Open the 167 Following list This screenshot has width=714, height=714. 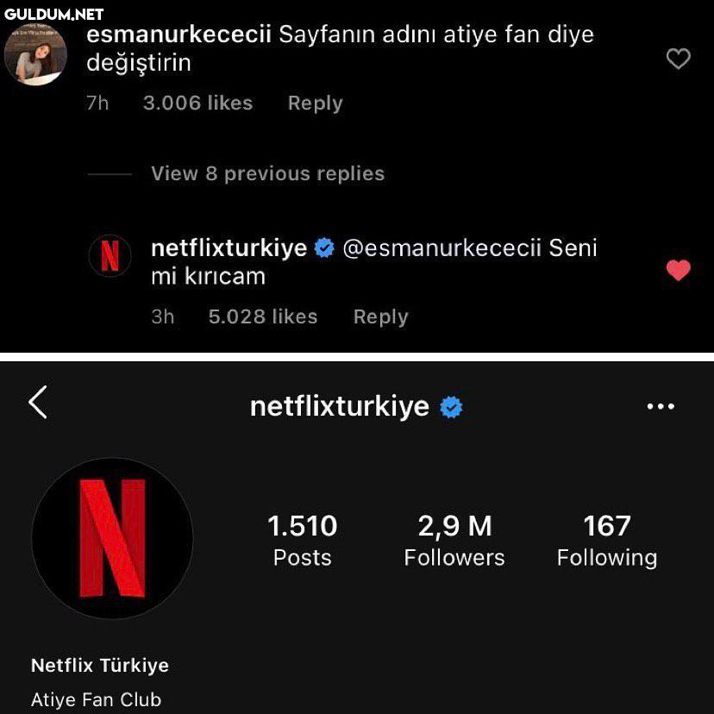click(607, 541)
